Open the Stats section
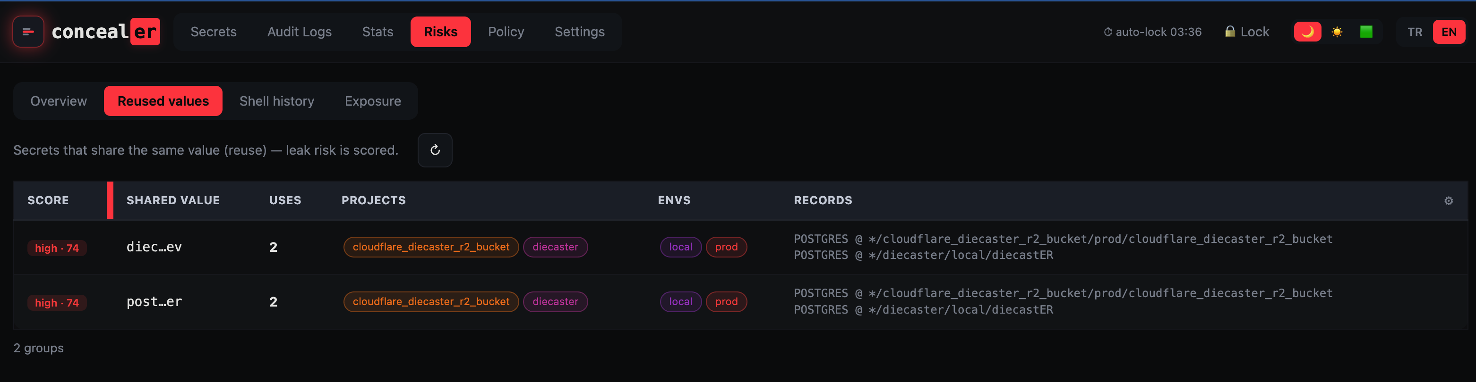Image resolution: width=1476 pixels, height=382 pixels. coord(378,32)
